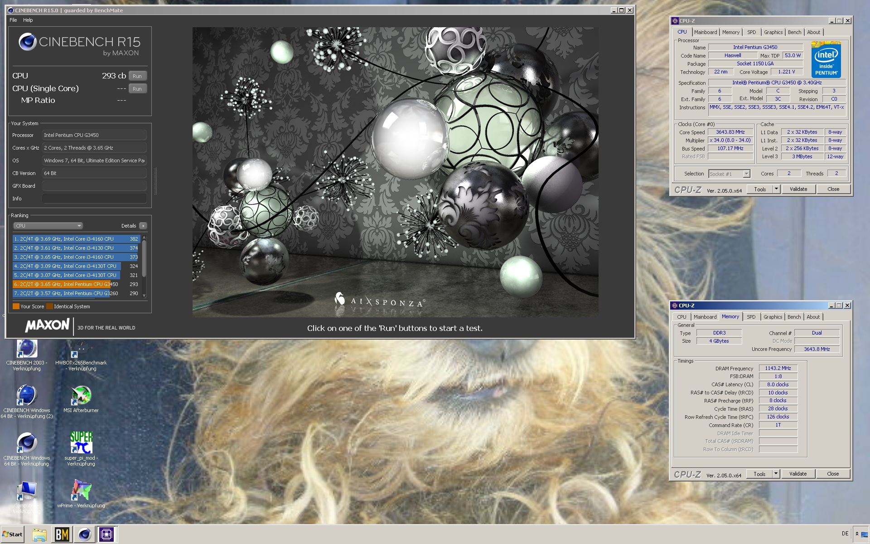Open Mainboard tab in top CPU-Z
This screenshot has height=544, width=870.
tap(706, 32)
